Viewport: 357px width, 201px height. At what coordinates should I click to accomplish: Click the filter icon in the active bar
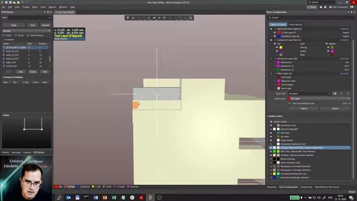tap(128, 18)
